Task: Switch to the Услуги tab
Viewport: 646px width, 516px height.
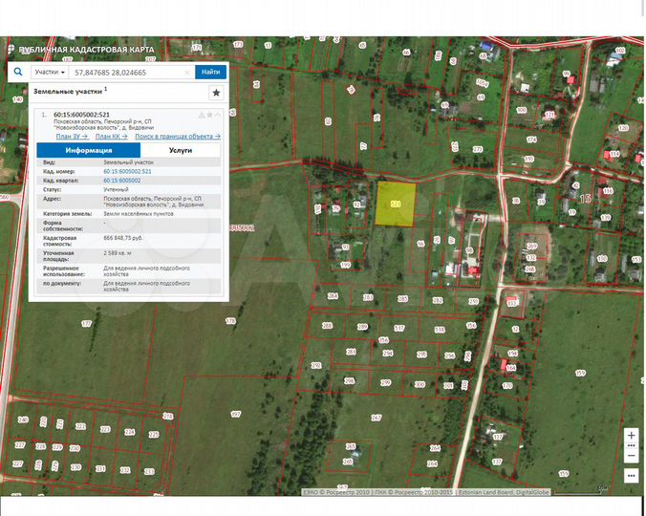Action: pyautogui.click(x=181, y=151)
